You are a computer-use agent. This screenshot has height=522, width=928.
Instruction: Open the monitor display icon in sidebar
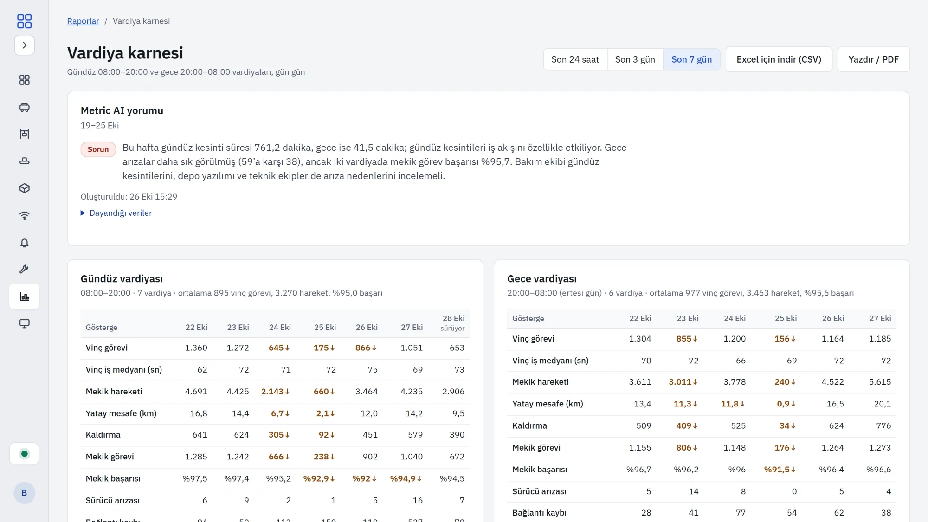pos(25,323)
